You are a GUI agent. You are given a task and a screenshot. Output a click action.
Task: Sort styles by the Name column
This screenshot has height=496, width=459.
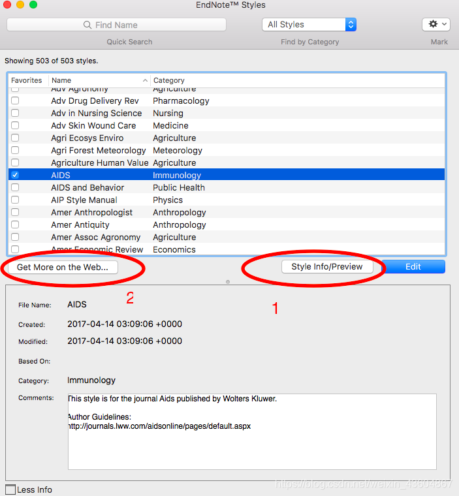[x=99, y=80]
